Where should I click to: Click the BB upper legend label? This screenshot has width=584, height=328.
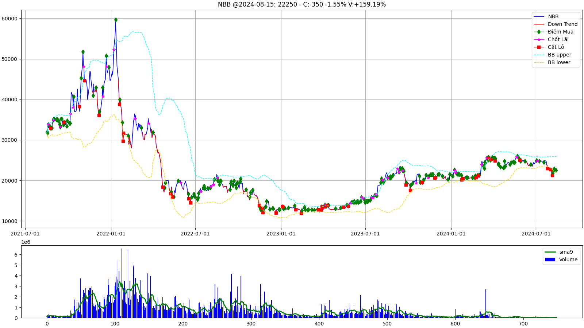pos(559,55)
